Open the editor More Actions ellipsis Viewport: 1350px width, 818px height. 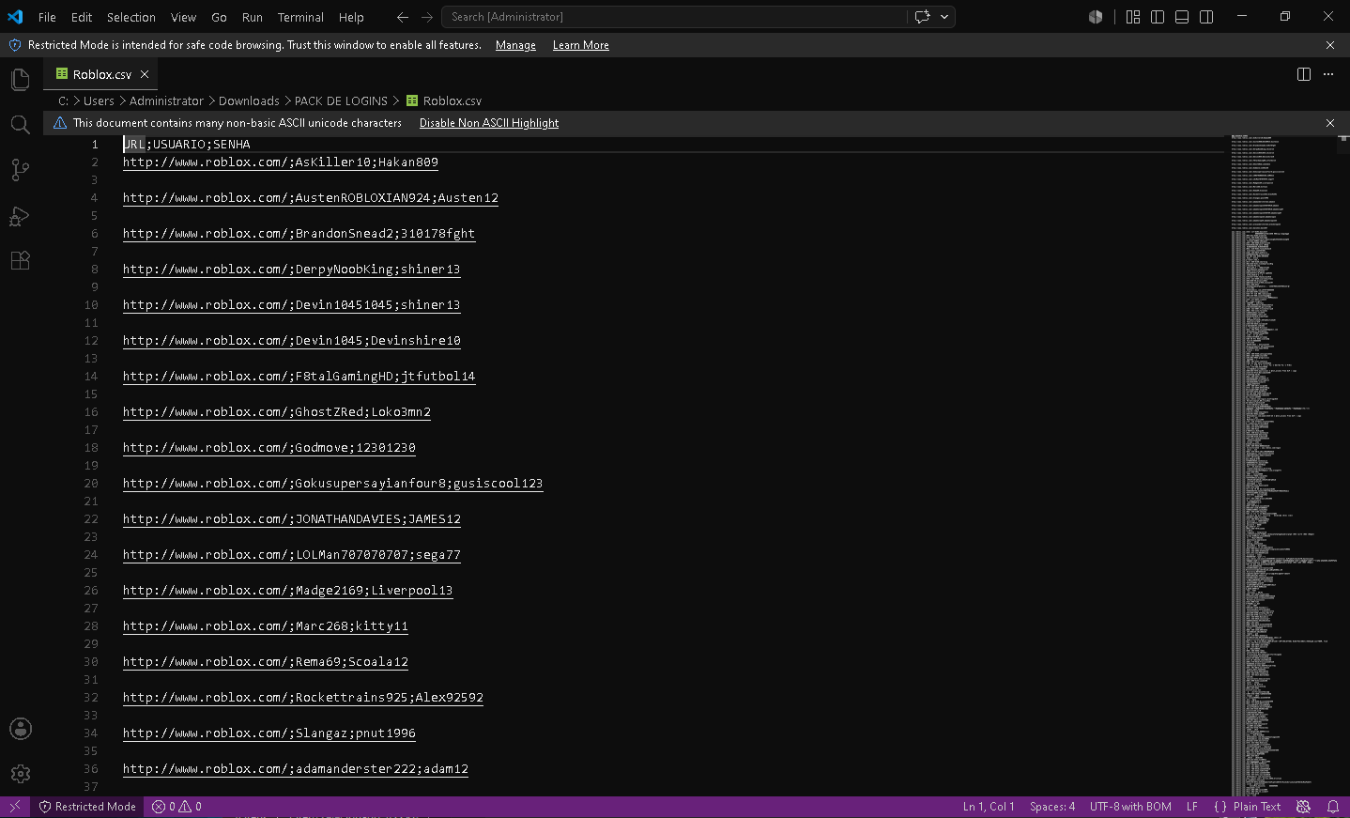click(1328, 74)
